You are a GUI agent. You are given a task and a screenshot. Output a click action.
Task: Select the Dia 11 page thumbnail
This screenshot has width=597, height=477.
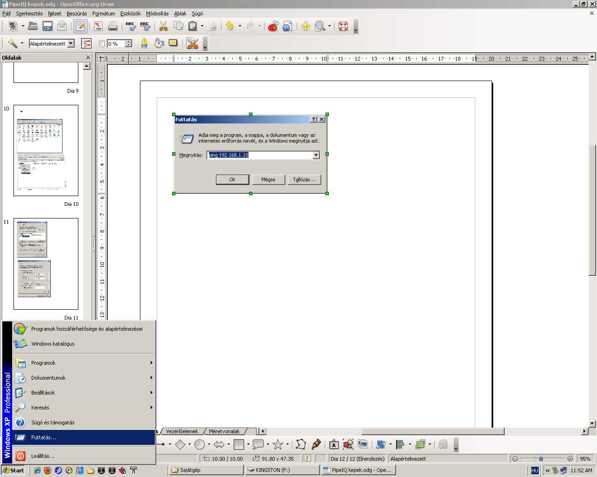tap(46, 264)
